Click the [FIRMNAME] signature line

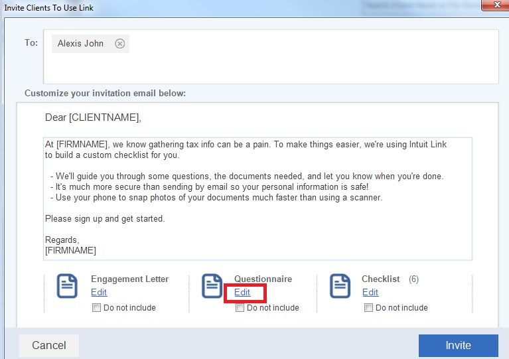point(70,251)
